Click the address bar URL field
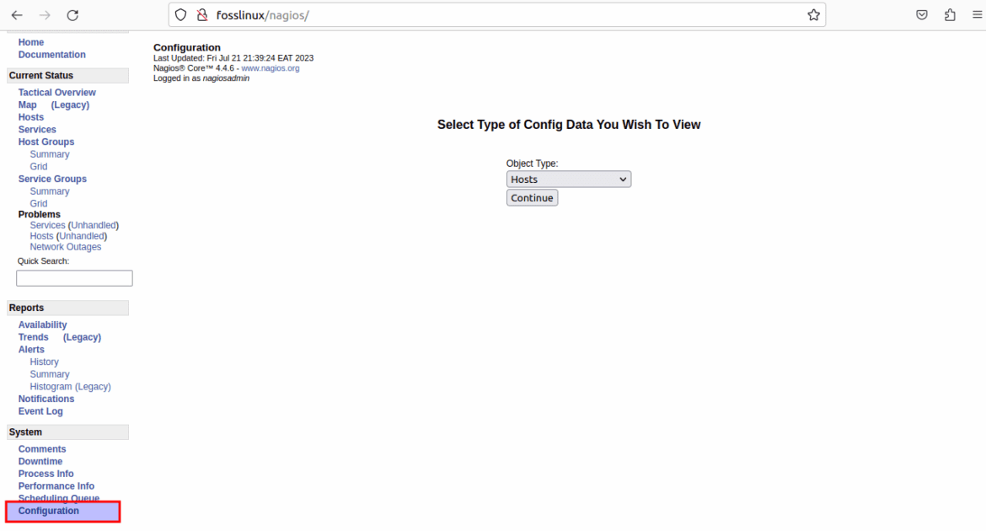The height and width of the screenshot is (531, 986). click(506, 15)
